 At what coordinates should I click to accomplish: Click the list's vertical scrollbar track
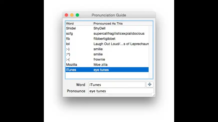(x=151, y=52)
